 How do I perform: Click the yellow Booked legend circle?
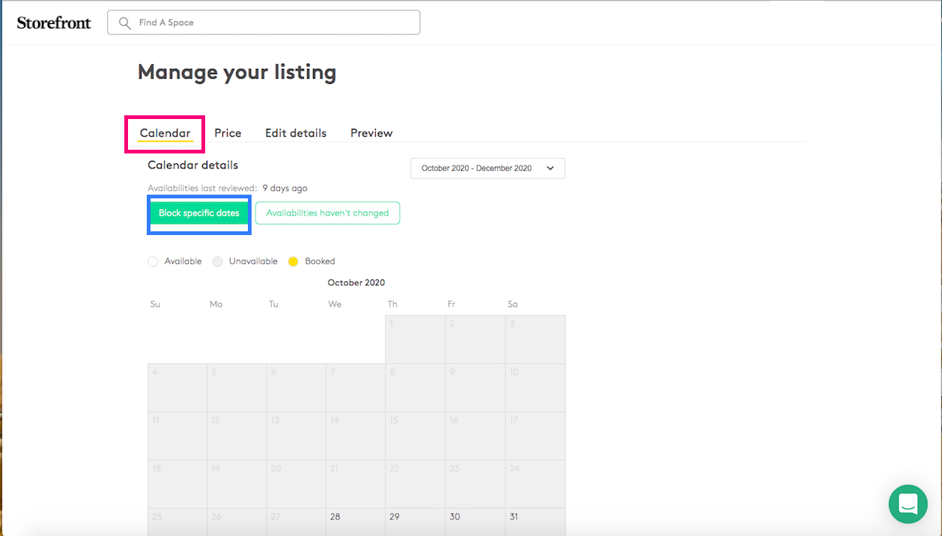pyautogui.click(x=293, y=261)
